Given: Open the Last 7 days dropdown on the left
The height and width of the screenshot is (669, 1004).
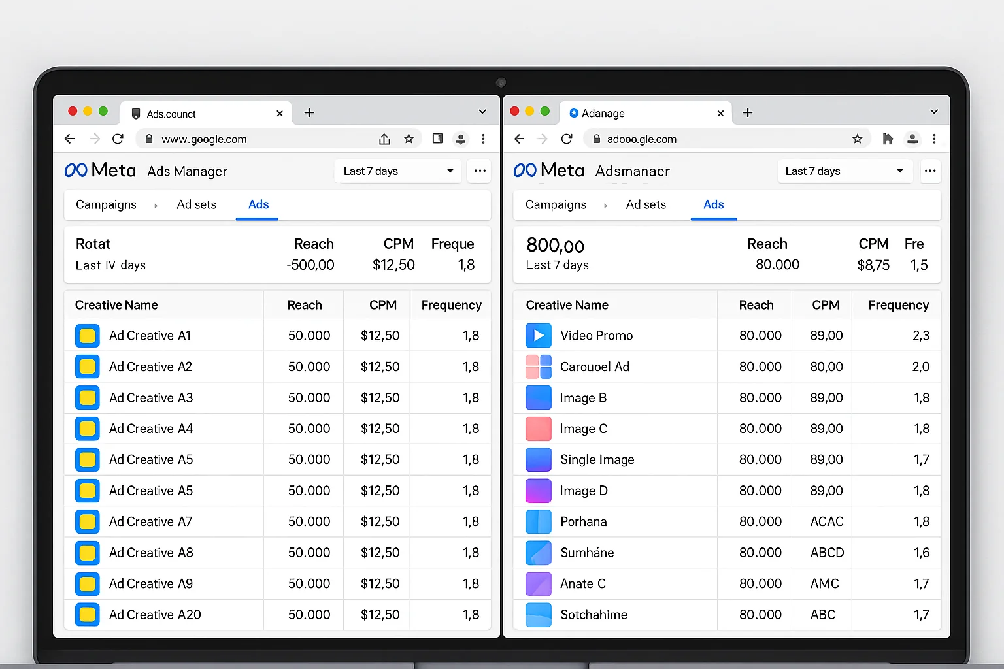Looking at the screenshot, I should point(397,171).
